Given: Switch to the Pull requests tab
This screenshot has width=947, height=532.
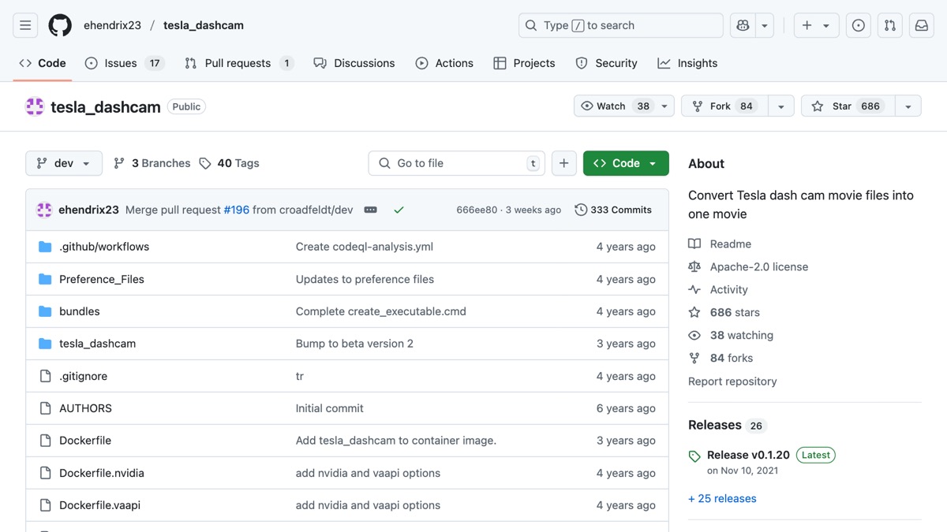Looking at the screenshot, I should pyautogui.click(x=239, y=63).
